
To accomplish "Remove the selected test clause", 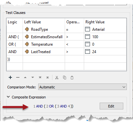I will coord(18,77).
